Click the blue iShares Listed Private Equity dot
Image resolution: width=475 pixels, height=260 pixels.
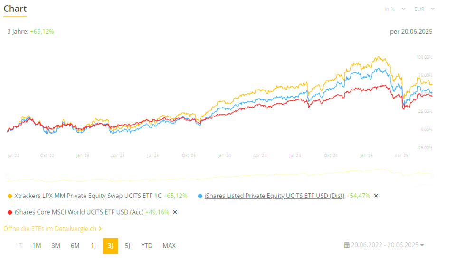[x=200, y=196]
